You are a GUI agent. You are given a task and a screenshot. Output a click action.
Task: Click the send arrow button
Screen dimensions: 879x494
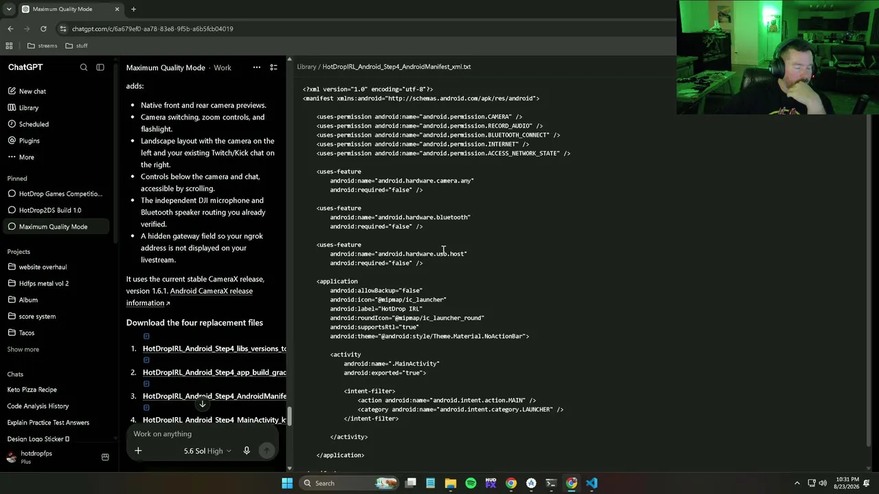tap(266, 451)
